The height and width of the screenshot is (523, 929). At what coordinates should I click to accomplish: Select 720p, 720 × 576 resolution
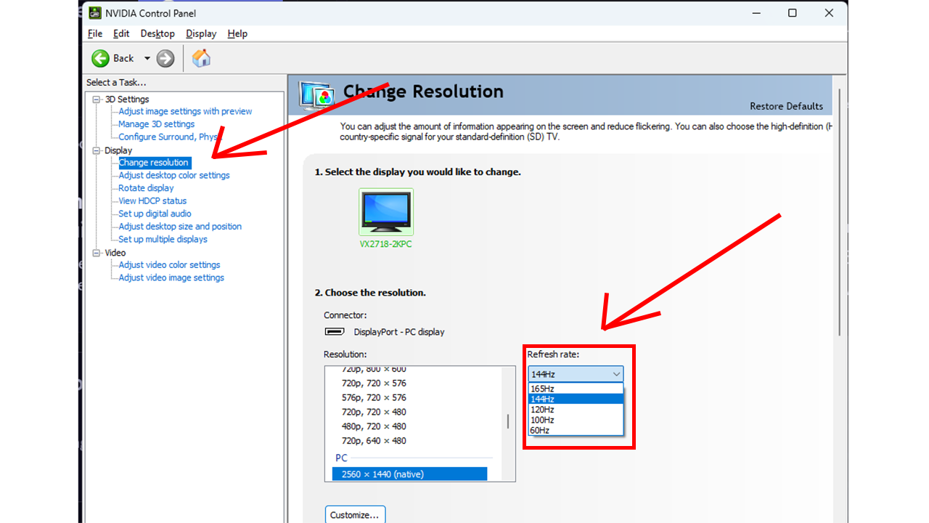pyautogui.click(x=374, y=384)
